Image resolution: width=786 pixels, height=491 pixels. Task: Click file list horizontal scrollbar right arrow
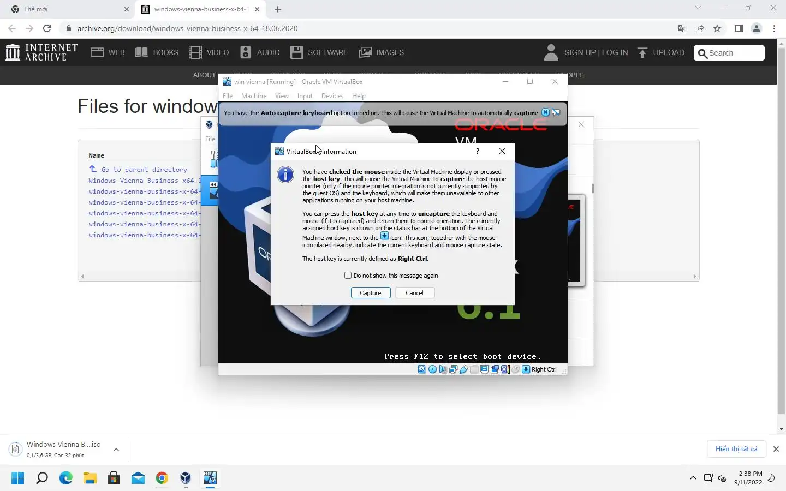(695, 277)
